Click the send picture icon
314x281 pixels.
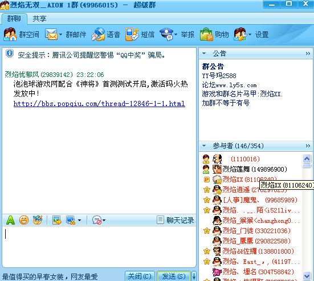tap(57, 221)
